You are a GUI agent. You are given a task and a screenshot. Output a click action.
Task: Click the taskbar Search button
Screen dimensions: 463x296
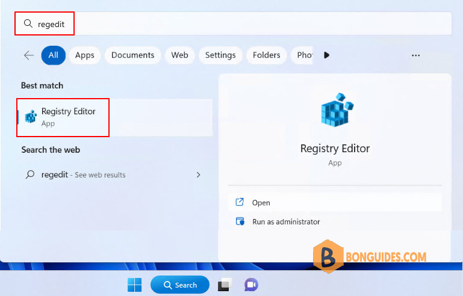point(180,285)
